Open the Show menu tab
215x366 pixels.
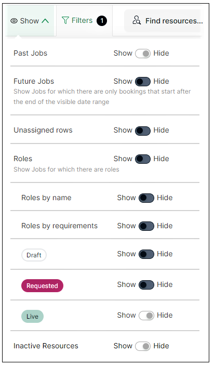click(x=30, y=21)
